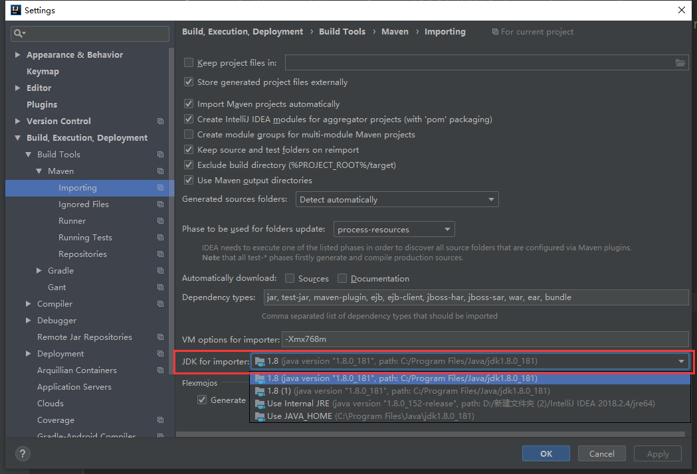
Task: Expand the Gradle tree node
Action: point(39,271)
